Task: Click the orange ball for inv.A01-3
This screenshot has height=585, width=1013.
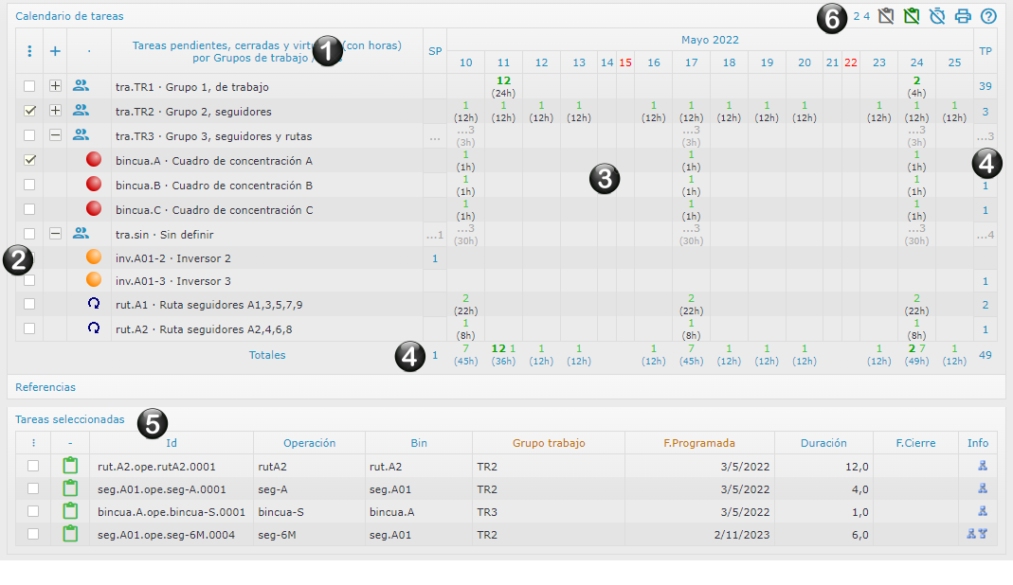Action: pos(94,280)
